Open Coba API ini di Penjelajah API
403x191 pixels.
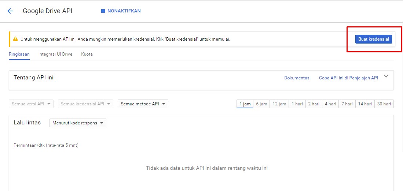pyautogui.click(x=348, y=78)
